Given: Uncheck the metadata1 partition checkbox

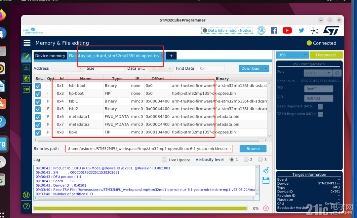Looking at the screenshot, I should click(38, 117).
